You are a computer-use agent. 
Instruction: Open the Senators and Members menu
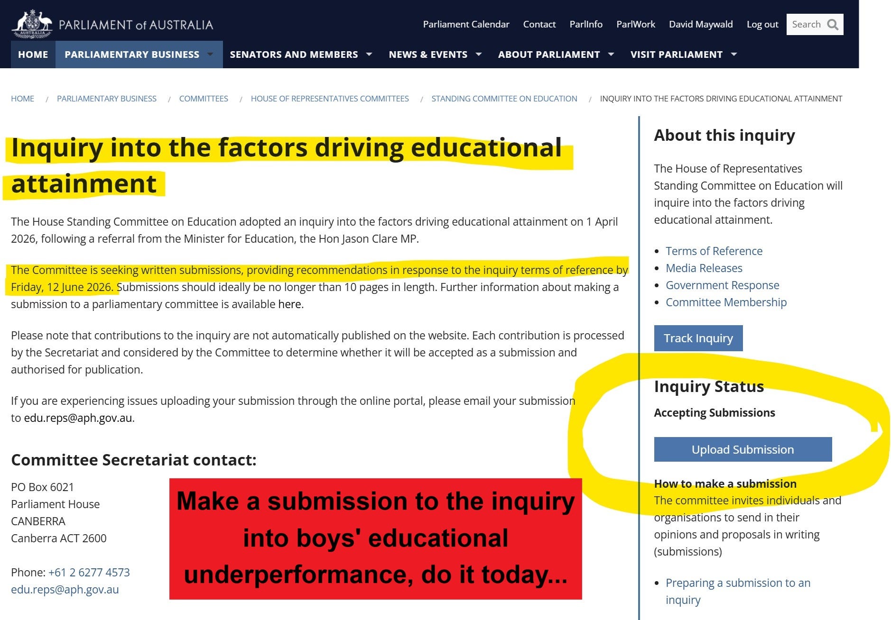(294, 55)
